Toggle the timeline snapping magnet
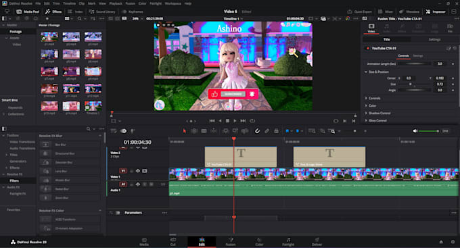This screenshot has width=460, height=248. (257, 131)
